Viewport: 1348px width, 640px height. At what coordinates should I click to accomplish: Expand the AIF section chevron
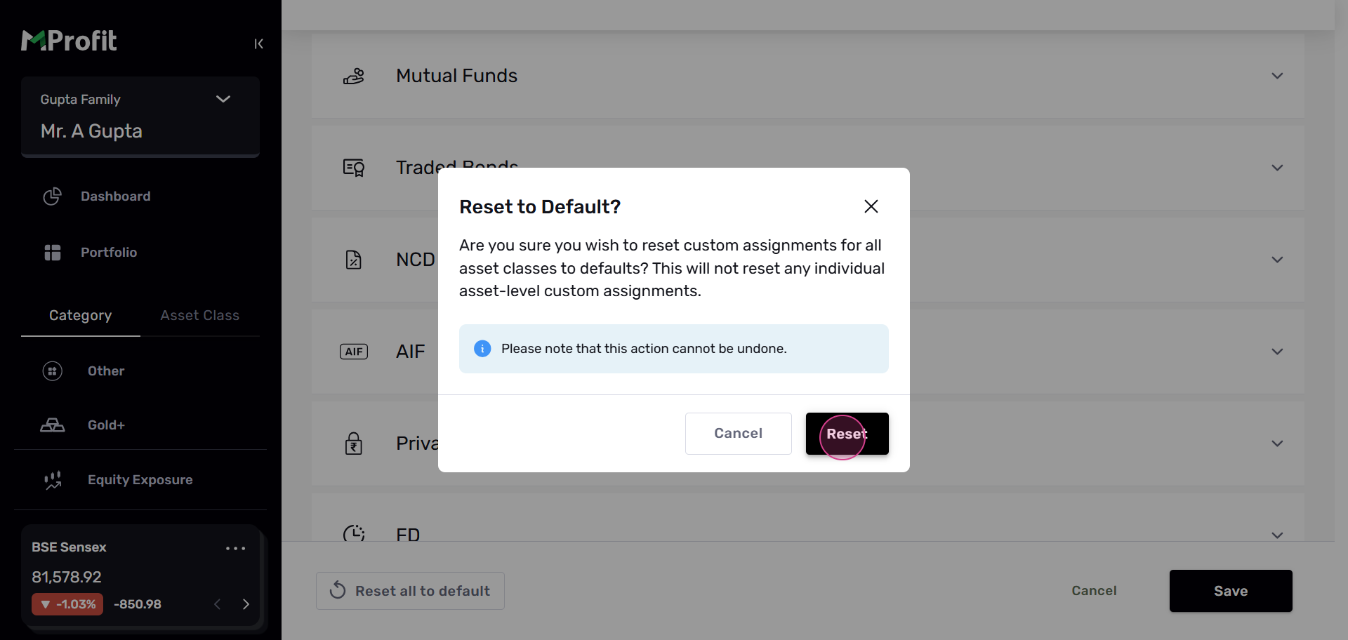pos(1277,352)
